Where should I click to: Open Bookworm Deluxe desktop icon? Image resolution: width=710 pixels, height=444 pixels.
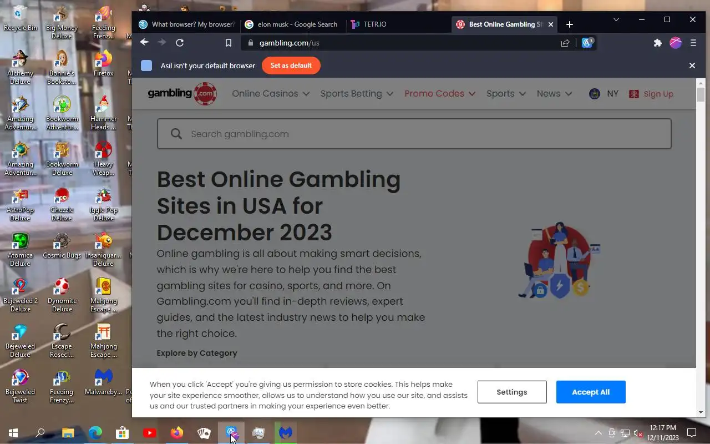62,159
